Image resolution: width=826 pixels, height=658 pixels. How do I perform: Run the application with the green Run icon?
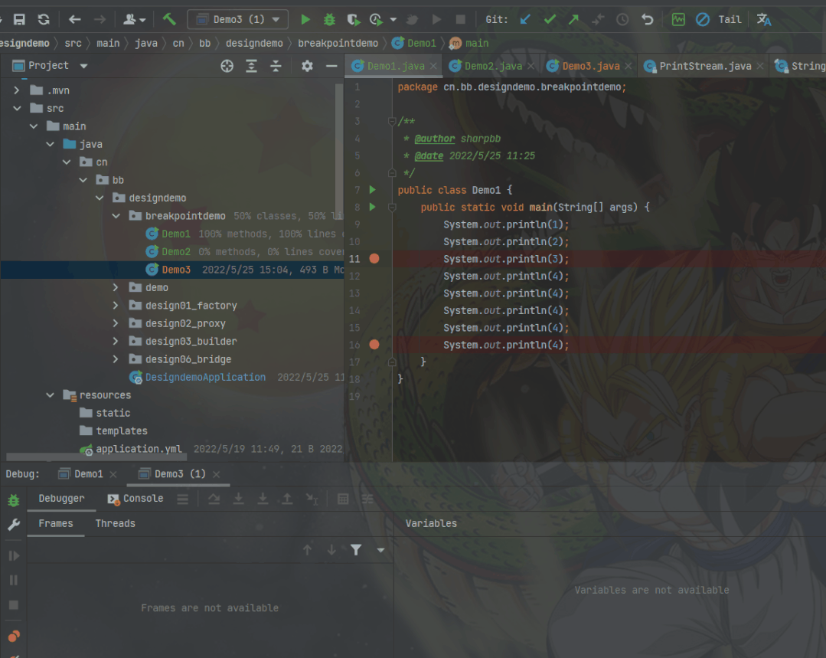[x=305, y=18]
